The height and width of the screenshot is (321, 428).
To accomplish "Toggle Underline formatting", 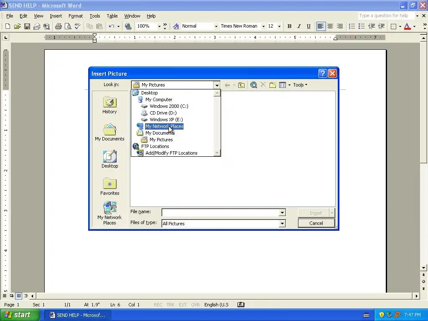I will click(308, 26).
